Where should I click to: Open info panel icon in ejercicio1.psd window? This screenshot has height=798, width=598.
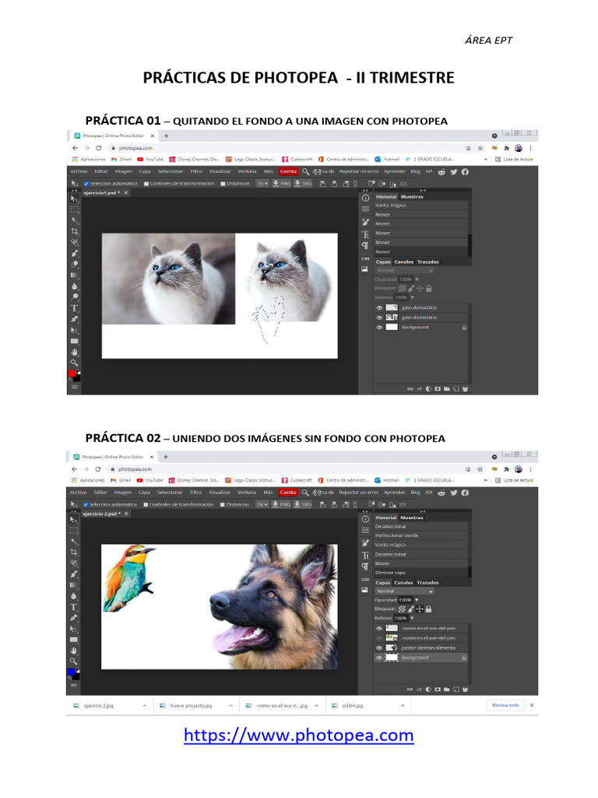tap(365, 198)
